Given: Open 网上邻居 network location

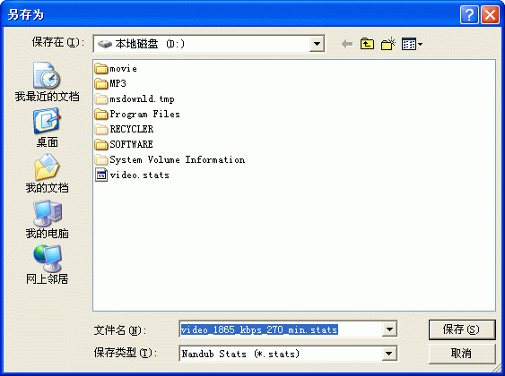Looking at the screenshot, I should [47, 265].
